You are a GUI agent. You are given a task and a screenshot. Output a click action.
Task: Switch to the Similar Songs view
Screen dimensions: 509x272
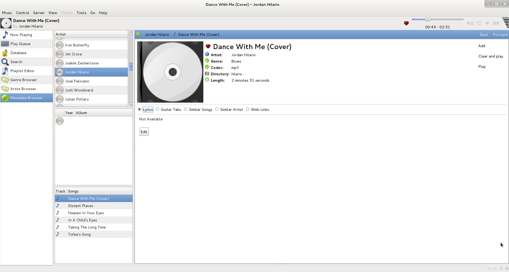(x=186, y=109)
